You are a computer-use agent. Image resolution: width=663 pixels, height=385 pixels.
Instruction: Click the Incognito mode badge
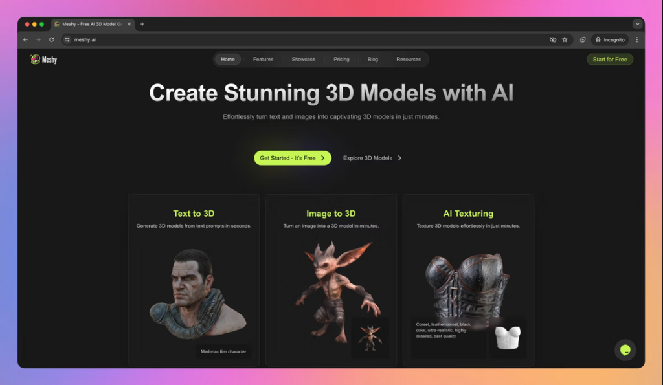[609, 39]
